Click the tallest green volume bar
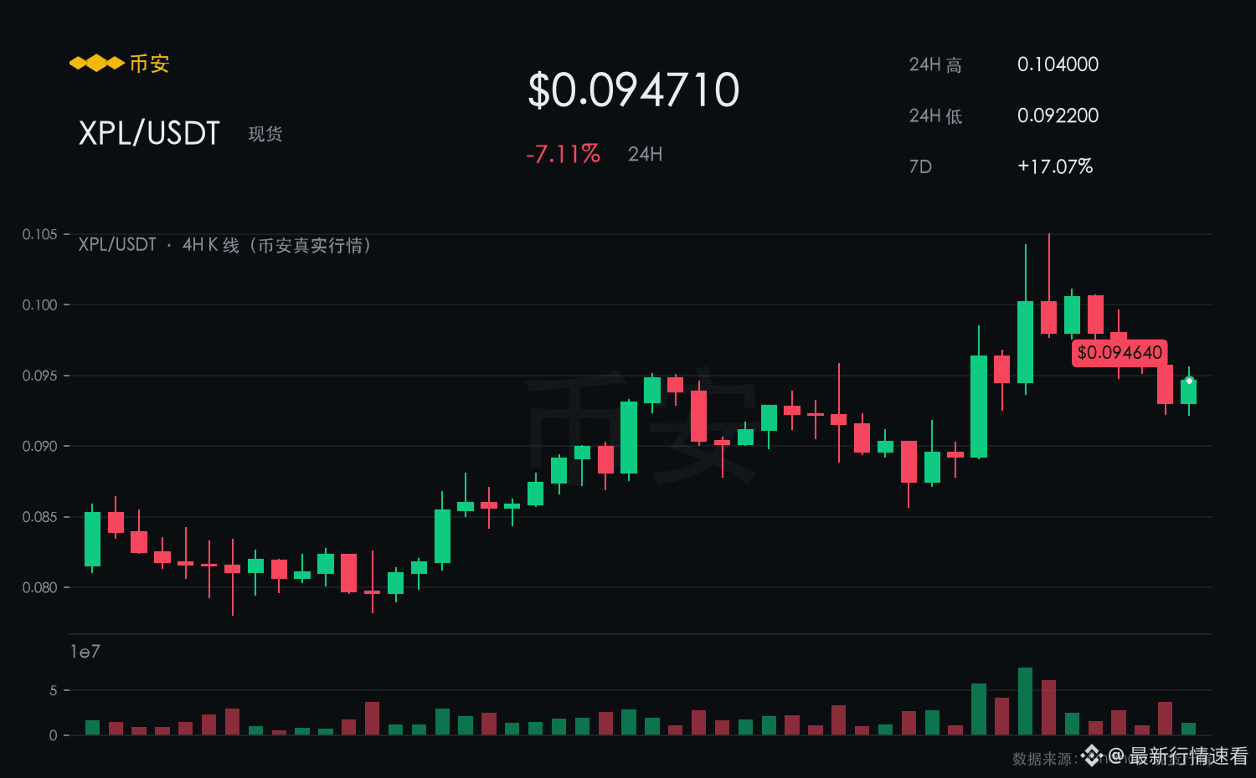Screen dimensions: 1256x778 tap(1025, 701)
